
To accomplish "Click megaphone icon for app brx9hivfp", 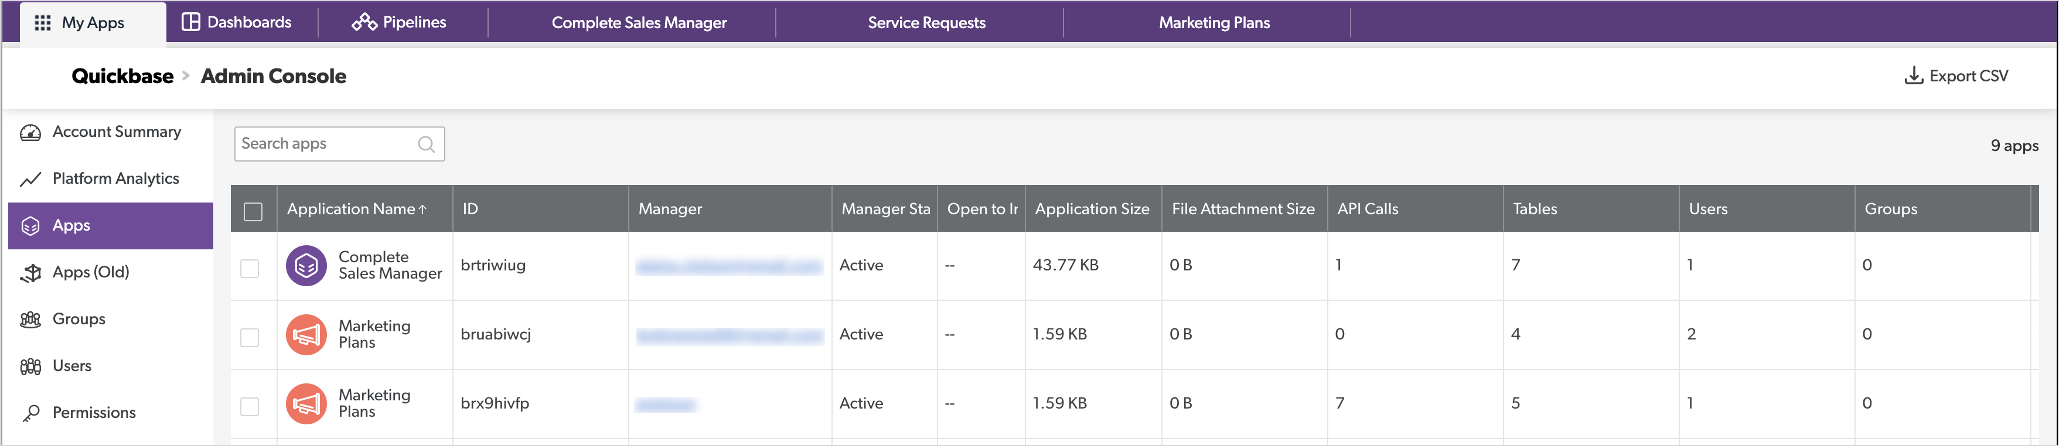I will pyautogui.click(x=306, y=404).
